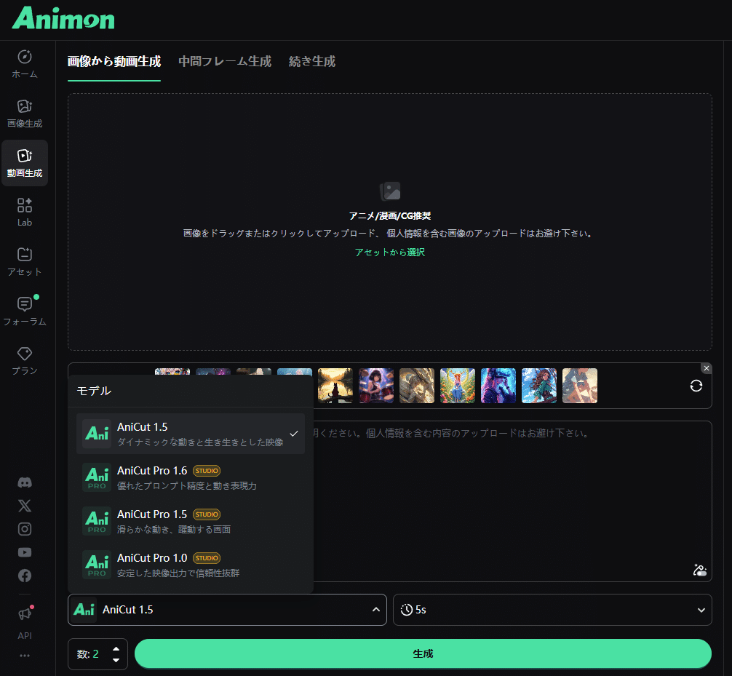Open the Lab sidebar icon

pos(24,211)
